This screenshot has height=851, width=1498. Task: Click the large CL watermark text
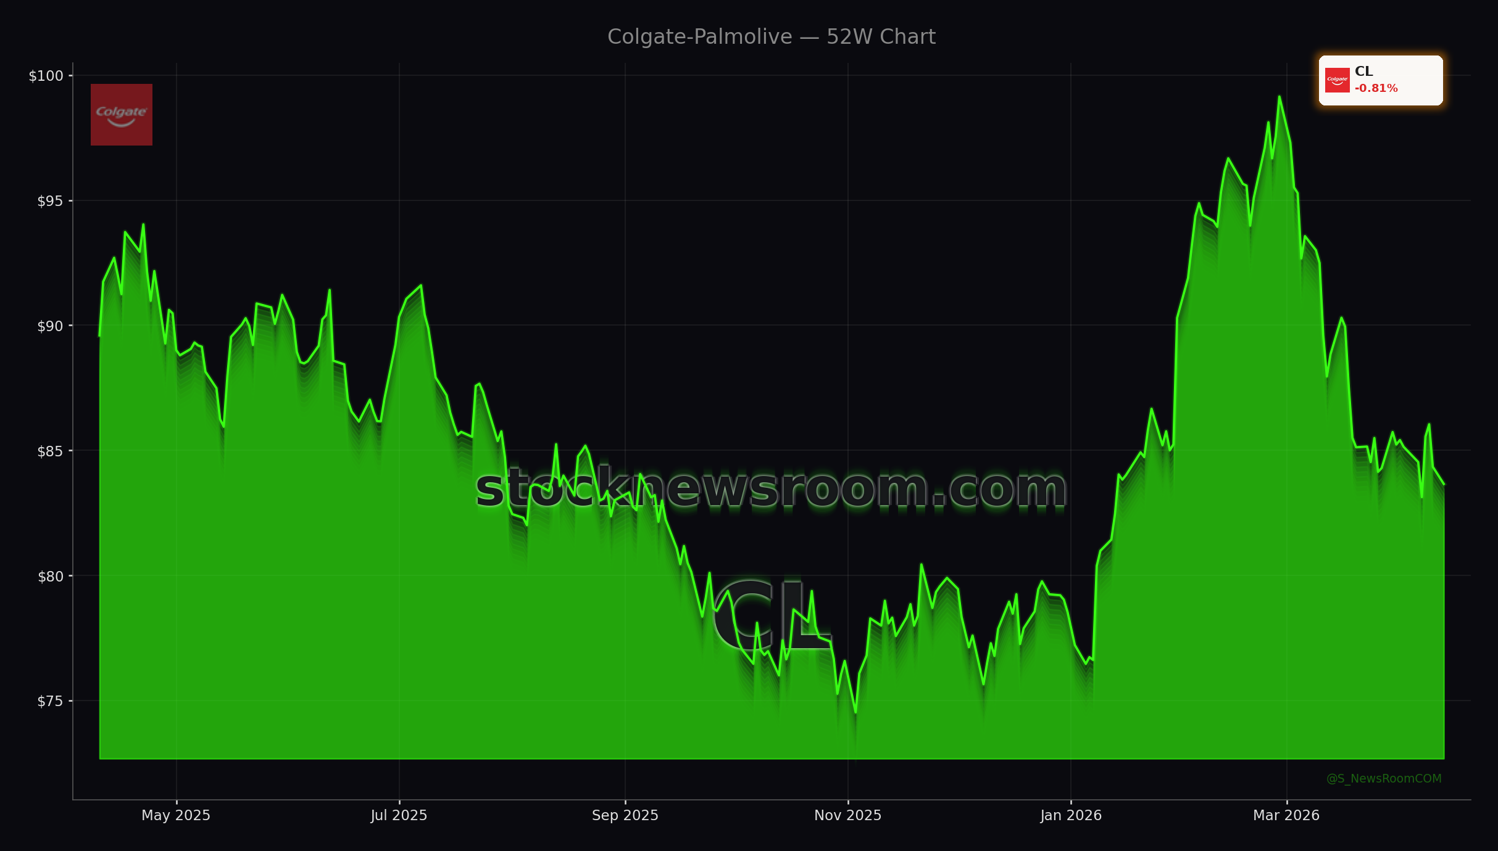click(771, 615)
